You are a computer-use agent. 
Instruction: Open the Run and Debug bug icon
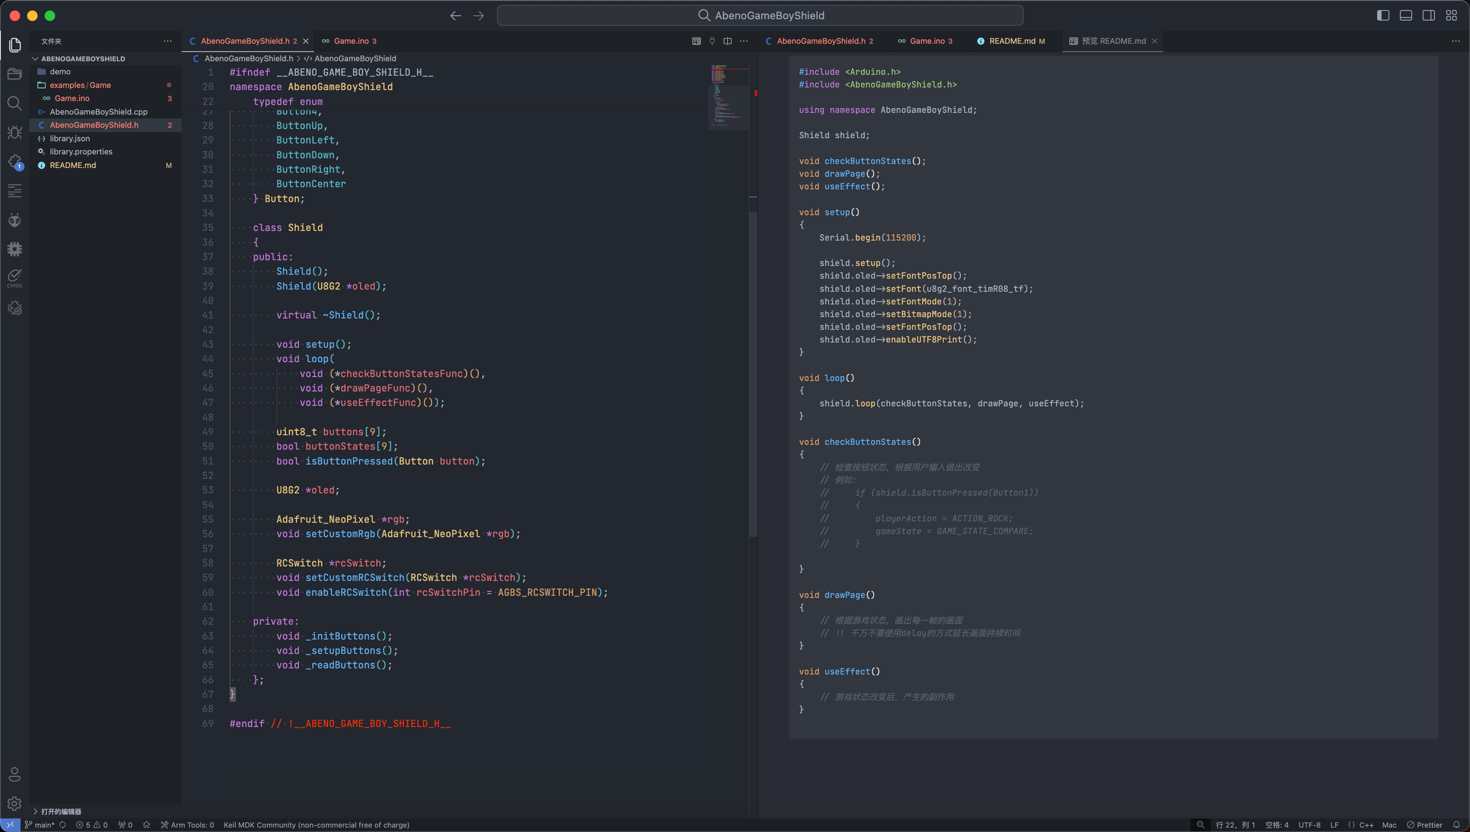coord(15,133)
